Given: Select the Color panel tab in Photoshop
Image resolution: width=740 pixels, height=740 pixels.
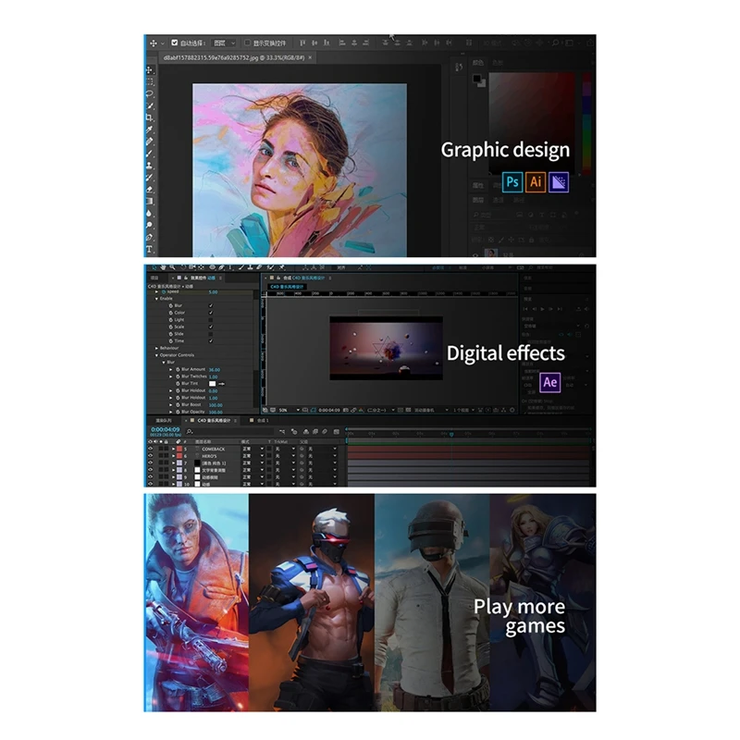Looking at the screenshot, I should pos(478,62).
